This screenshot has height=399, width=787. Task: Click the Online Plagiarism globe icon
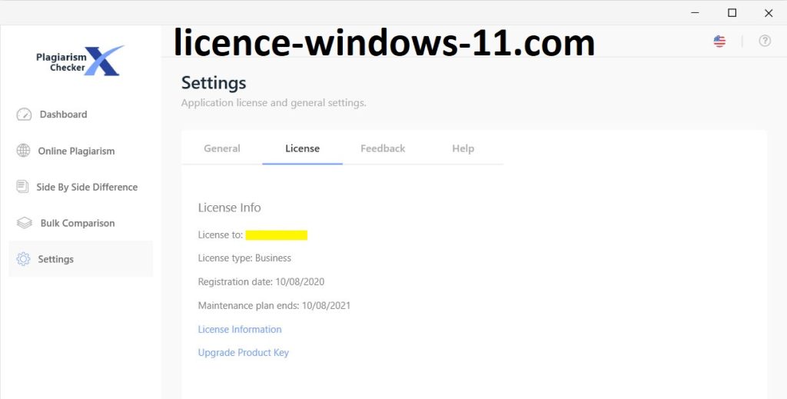tap(24, 151)
